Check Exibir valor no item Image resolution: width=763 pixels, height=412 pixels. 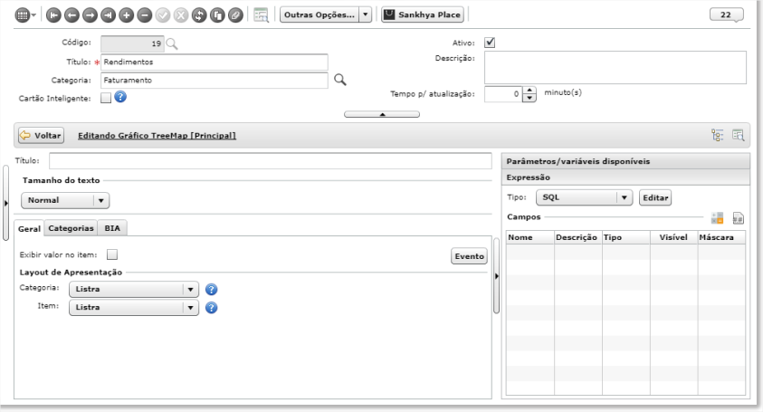[112, 254]
